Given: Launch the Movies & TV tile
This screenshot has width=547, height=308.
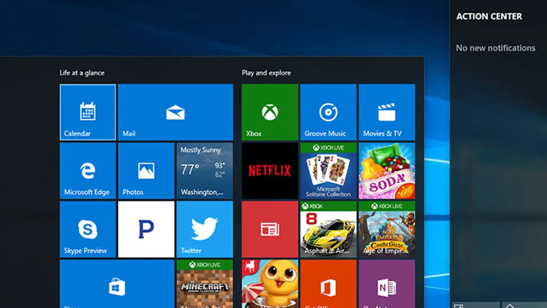Looking at the screenshot, I should click(x=387, y=112).
